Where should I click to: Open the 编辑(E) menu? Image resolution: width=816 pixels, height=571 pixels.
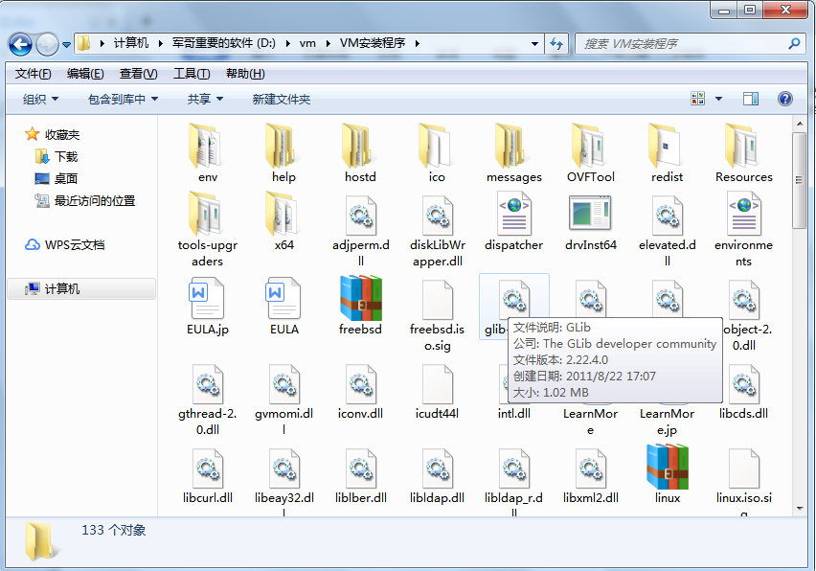tap(85, 74)
